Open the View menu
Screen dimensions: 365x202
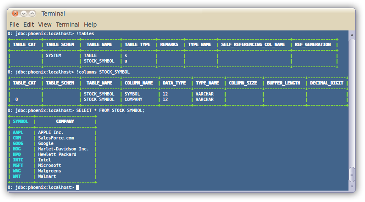pyautogui.click(x=44, y=25)
